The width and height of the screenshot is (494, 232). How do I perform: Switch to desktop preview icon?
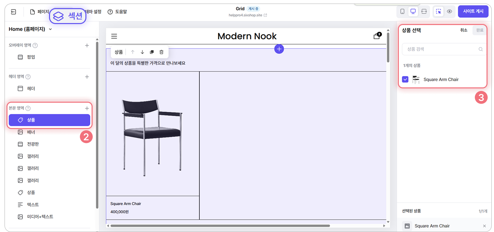click(x=413, y=11)
